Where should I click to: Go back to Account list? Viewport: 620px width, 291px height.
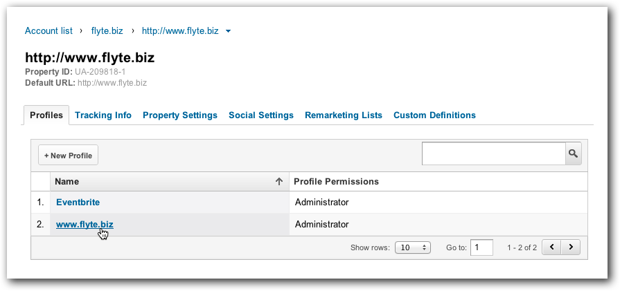48,30
